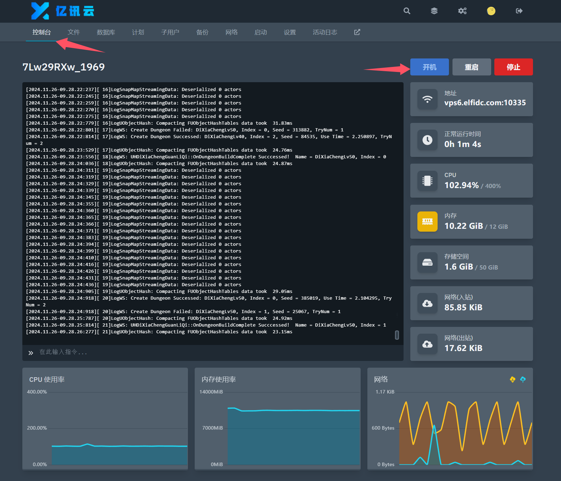Select the 备份 tab
The image size is (561, 481).
click(x=202, y=32)
